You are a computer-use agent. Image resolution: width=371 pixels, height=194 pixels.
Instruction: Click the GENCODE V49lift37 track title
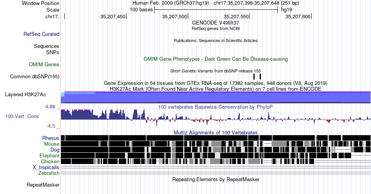pyautogui.click(x=216, y=23)
